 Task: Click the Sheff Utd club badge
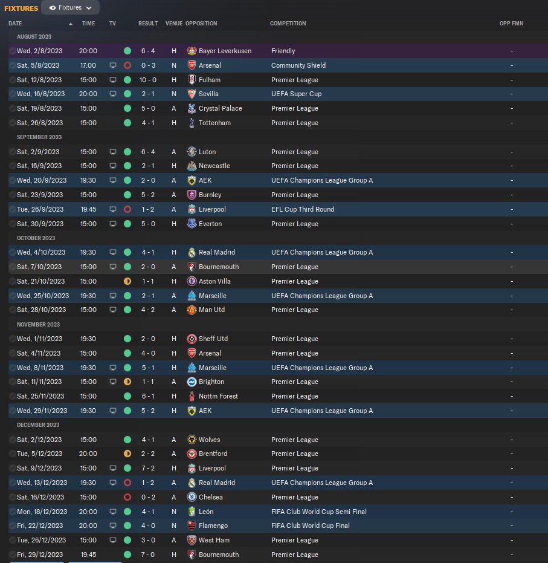pos(192,339)
